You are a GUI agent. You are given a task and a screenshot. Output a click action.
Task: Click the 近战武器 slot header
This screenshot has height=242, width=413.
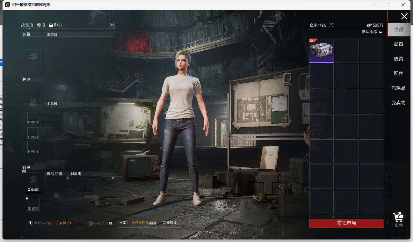click(54, 174)
